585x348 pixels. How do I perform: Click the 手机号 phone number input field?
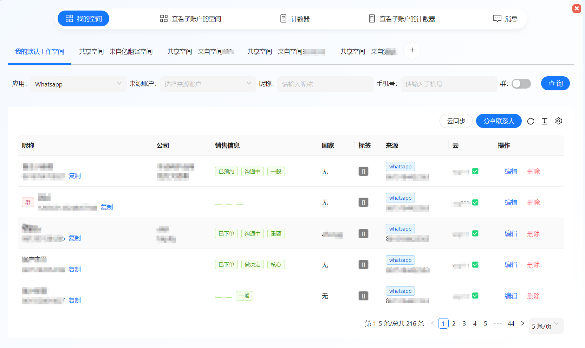(449, 84)
